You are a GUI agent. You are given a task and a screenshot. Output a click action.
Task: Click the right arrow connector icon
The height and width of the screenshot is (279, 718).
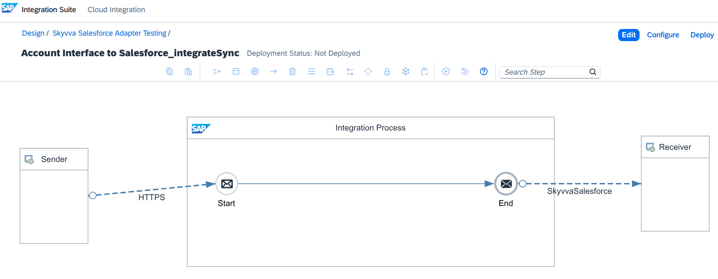[x=274, y=72]
